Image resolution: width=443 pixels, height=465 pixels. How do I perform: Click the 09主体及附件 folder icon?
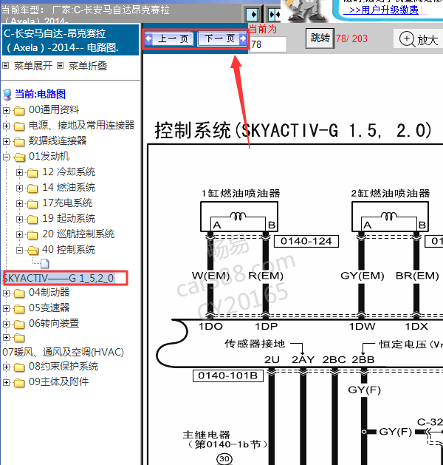(19, 383)
